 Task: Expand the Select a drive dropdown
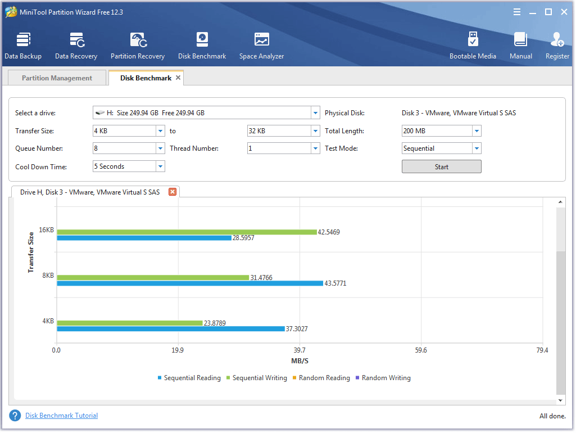315,113
